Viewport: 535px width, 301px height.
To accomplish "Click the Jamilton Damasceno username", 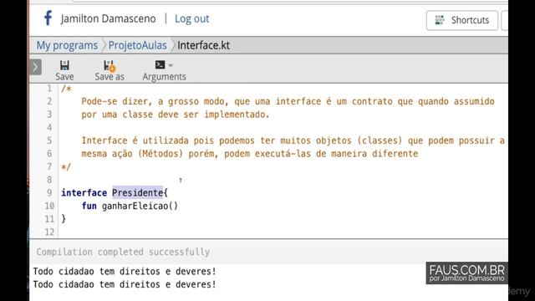I will pos(108,18).
